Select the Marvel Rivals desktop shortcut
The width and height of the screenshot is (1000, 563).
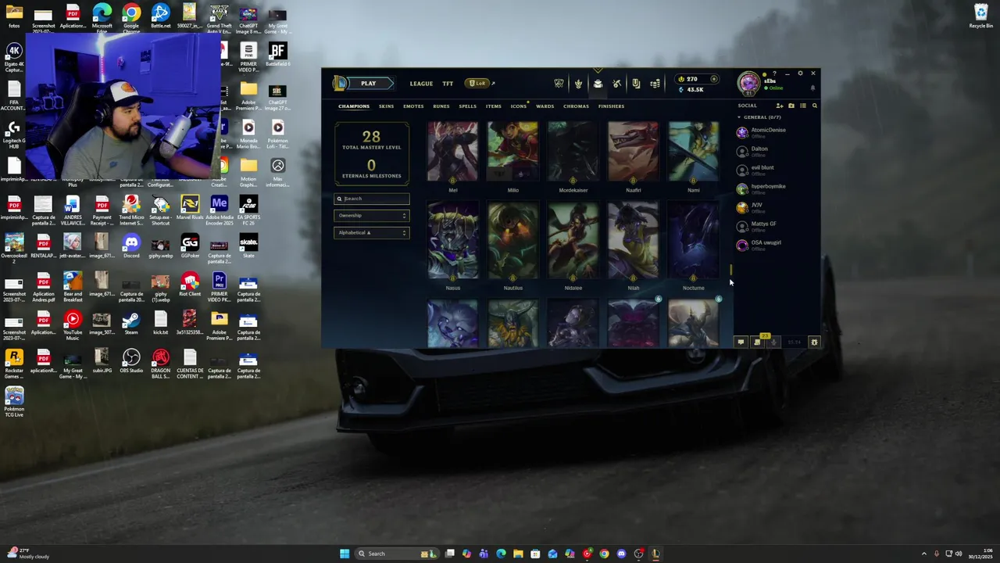(x=190, y=208)
